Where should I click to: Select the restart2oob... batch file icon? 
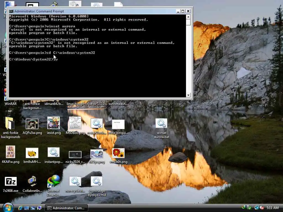tap(96, 126)
